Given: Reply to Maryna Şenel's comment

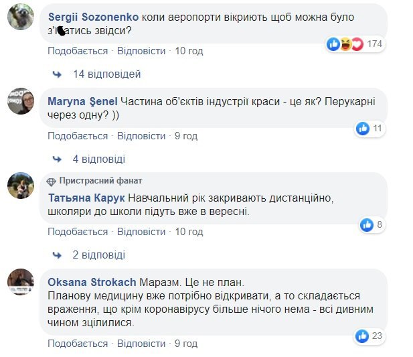Looking at the screenshot, I should (141, 136).
